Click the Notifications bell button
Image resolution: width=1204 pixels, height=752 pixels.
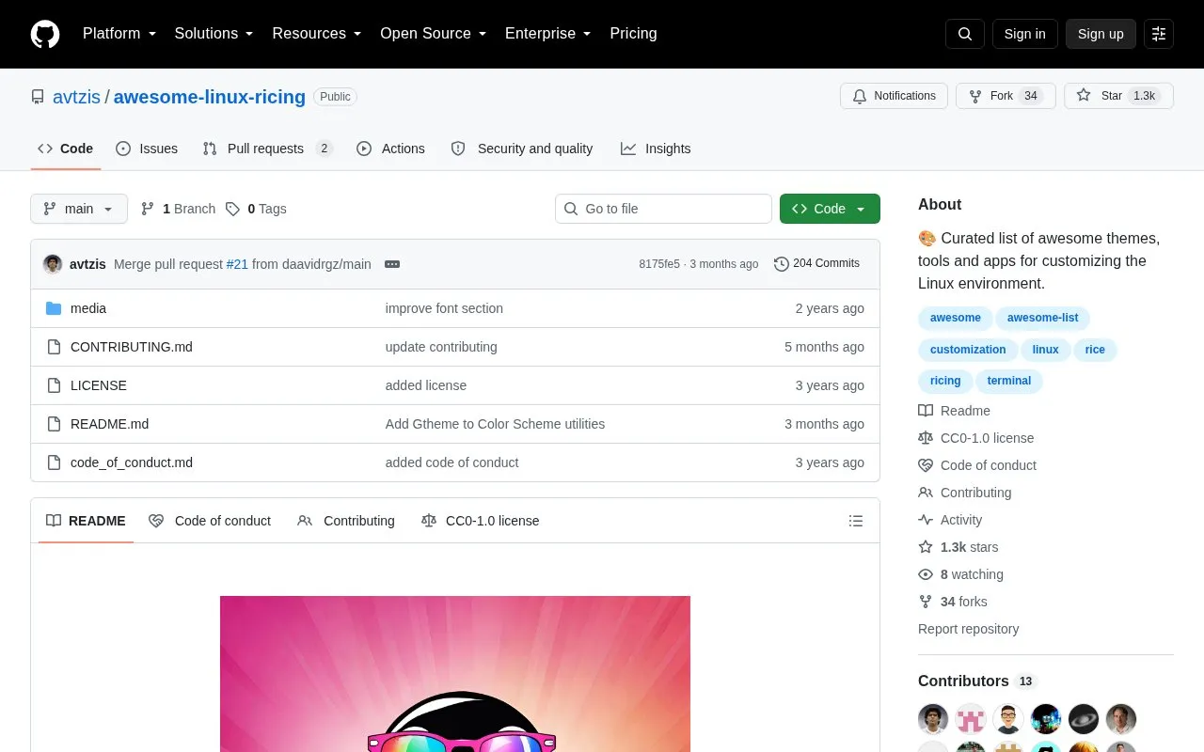click(x=894, y=96)
